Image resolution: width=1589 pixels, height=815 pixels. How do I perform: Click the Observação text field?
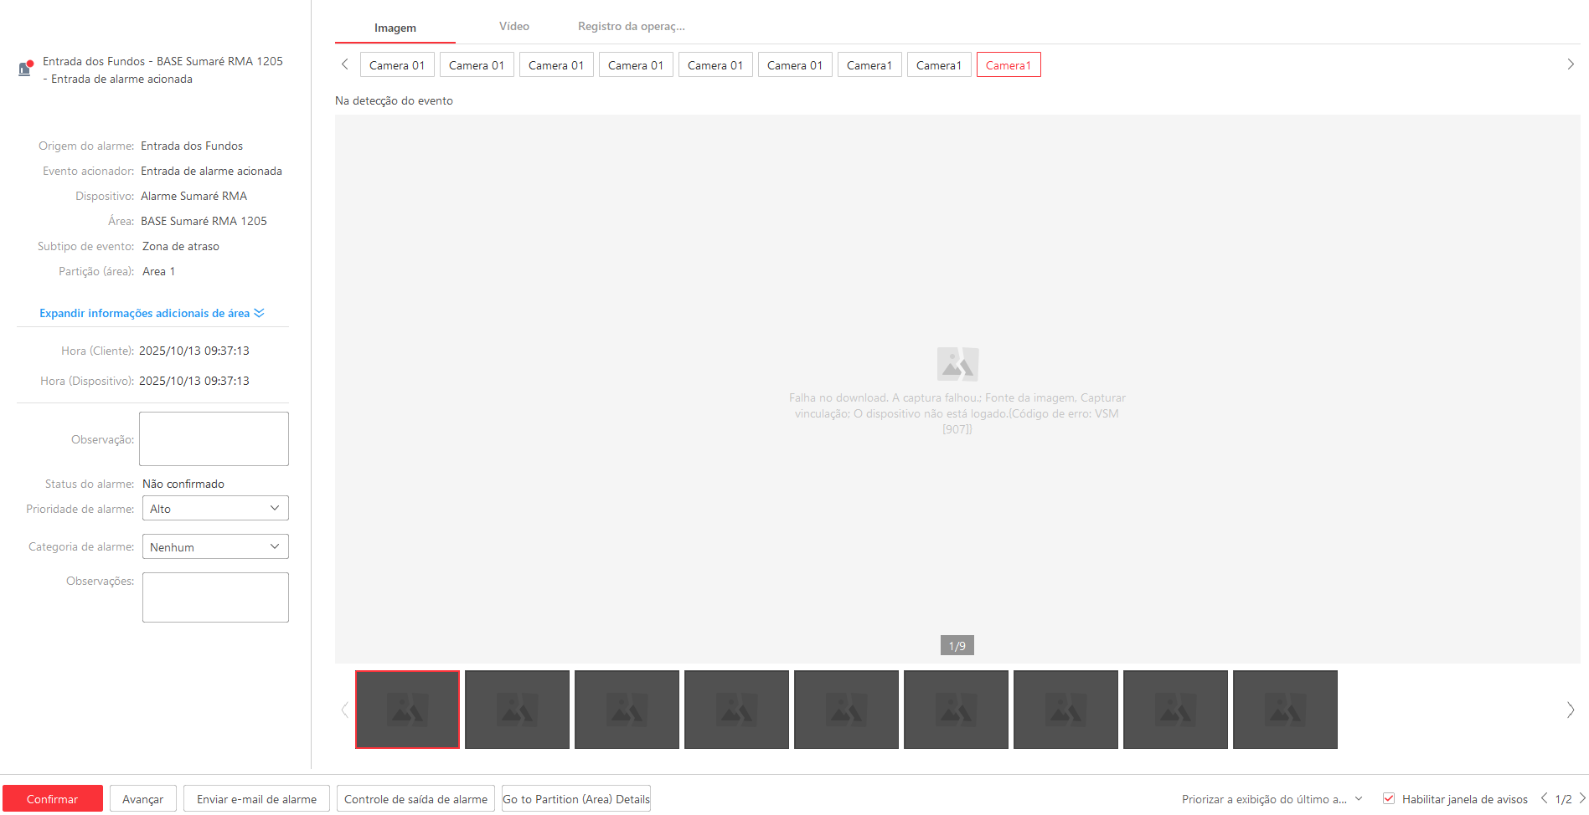coord(214,438)
